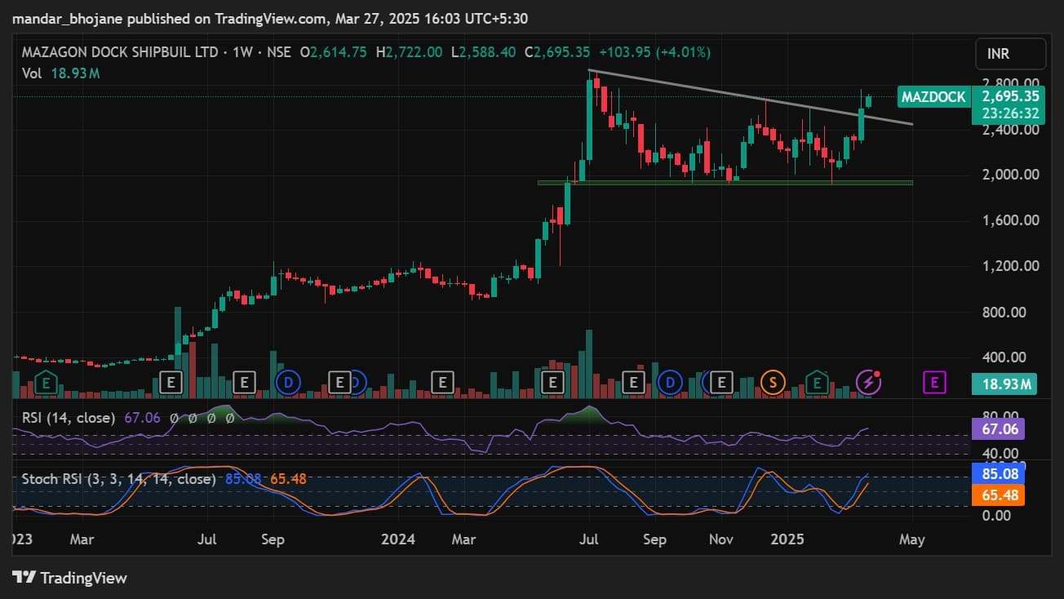The height and width of the screenshot is (599, 1064).
Task: Click the TradingView logo
Action: [70, 578]
